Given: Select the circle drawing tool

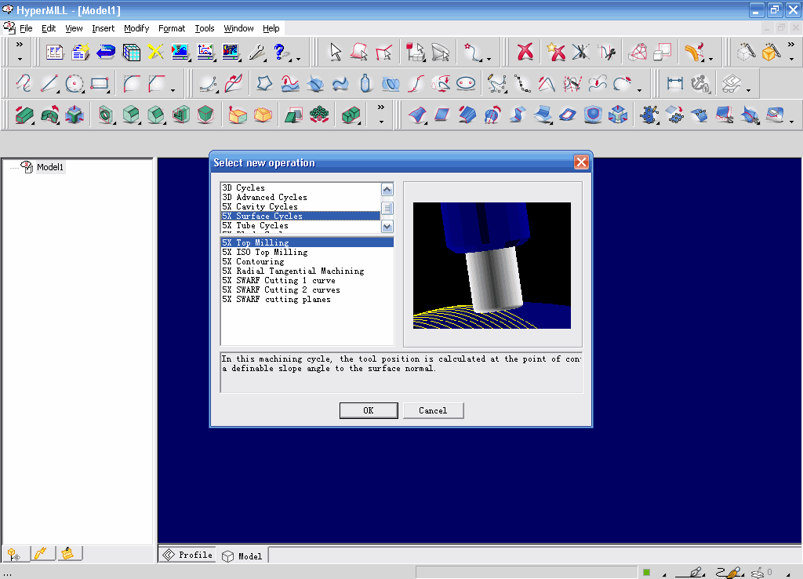Looking at the screenshot, I should (74, 83).
